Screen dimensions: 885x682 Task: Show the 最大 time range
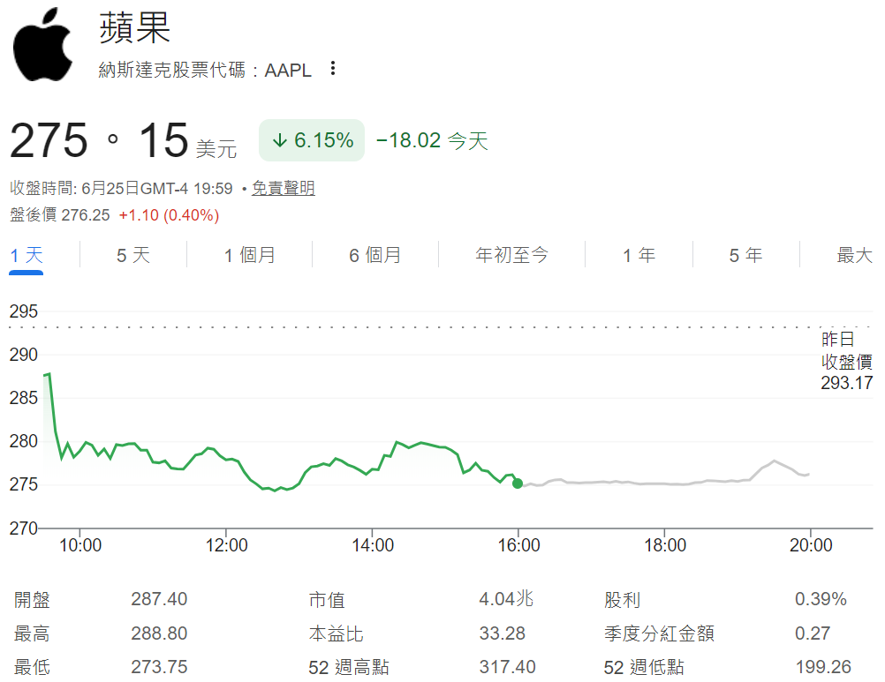coord(854,255)
